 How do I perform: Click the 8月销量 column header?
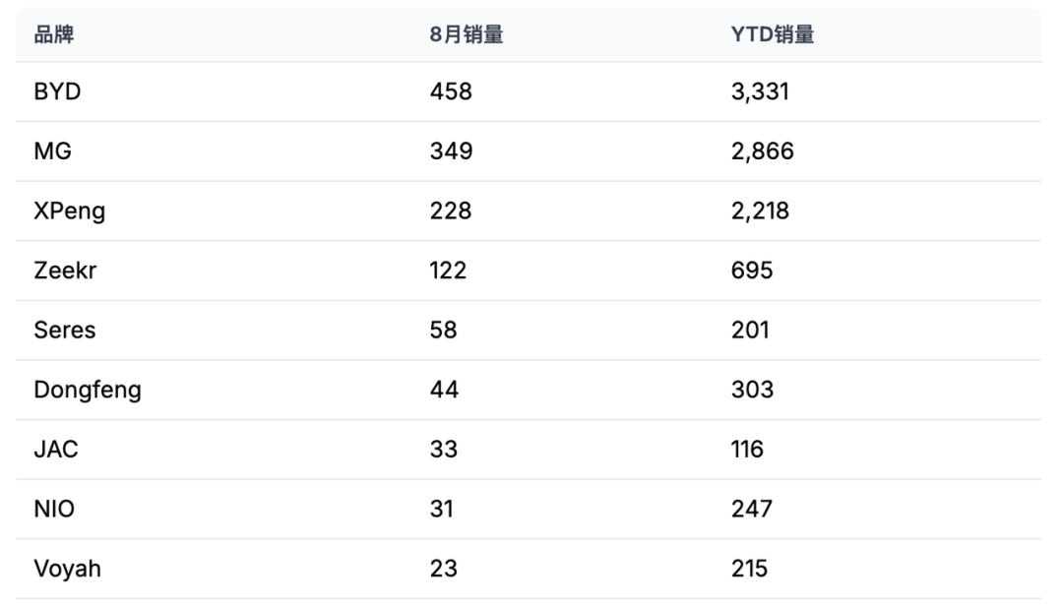tap(467, 35)
